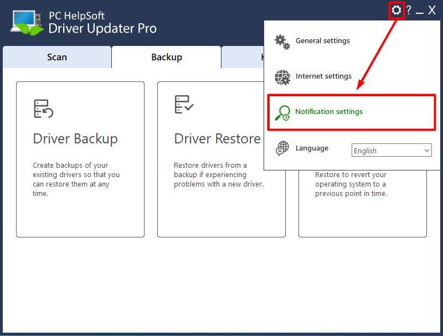Screen dimensions: 443x336
Task: Close the Driver Updater Pro window
Action: [432, 11]
